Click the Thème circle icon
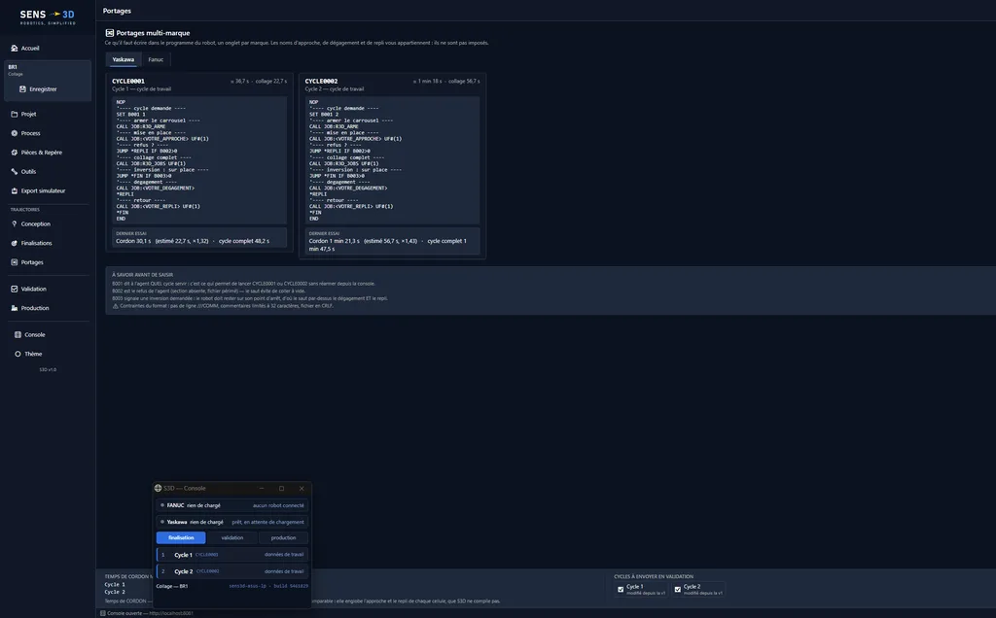Image resolution: width=996 pixels, height=618 pixels. click(x=18, y=354)
